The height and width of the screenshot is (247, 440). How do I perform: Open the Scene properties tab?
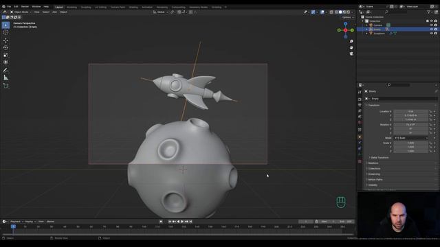[360, 117]
